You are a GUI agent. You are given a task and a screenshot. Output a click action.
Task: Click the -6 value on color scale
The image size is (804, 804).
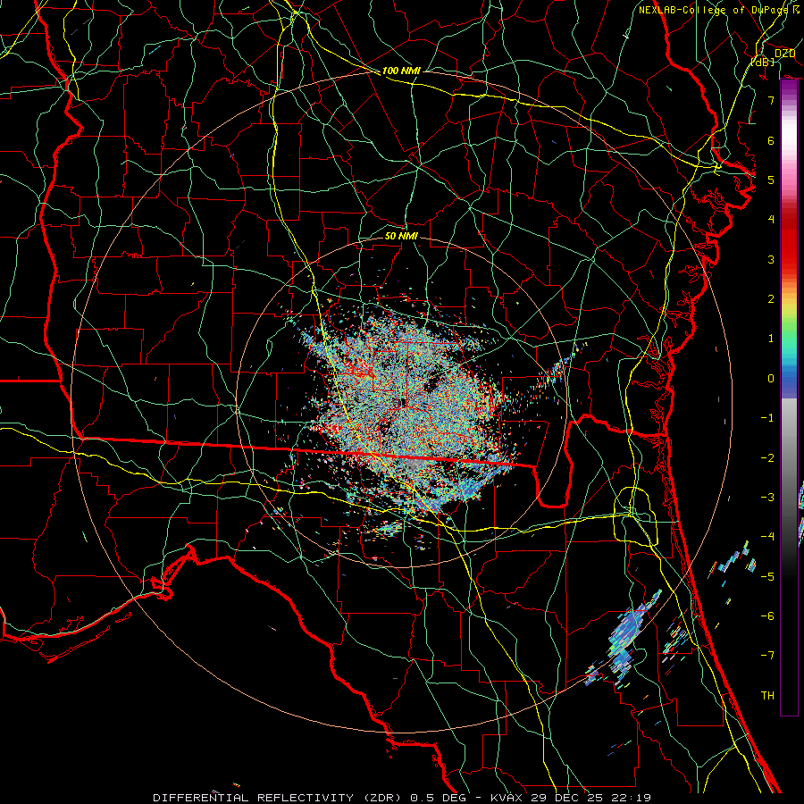(767, 616)
